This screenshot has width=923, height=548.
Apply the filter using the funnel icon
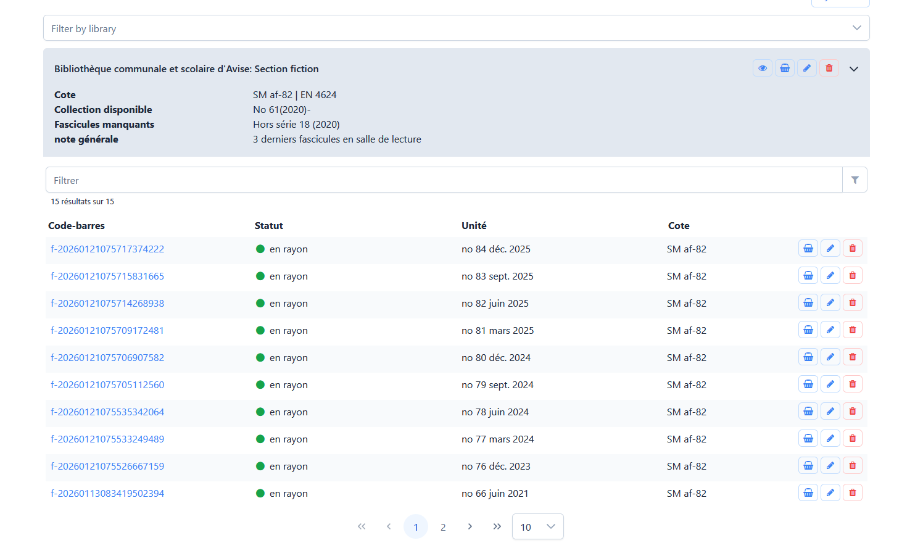(x=855, y=179)
